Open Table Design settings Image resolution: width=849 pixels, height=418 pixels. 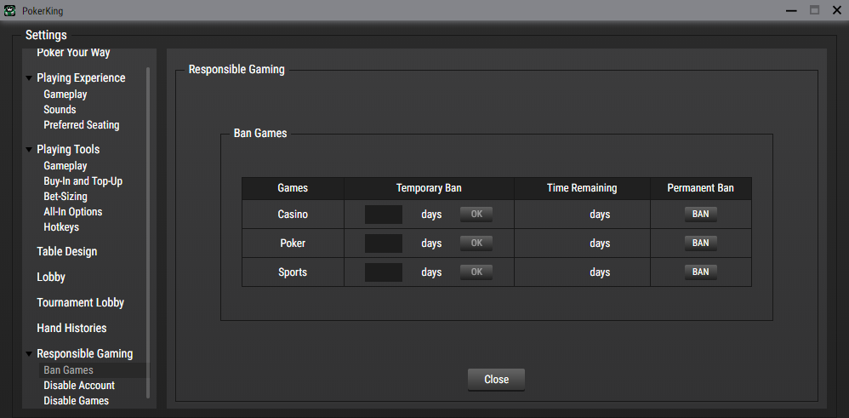click(67, 251)
